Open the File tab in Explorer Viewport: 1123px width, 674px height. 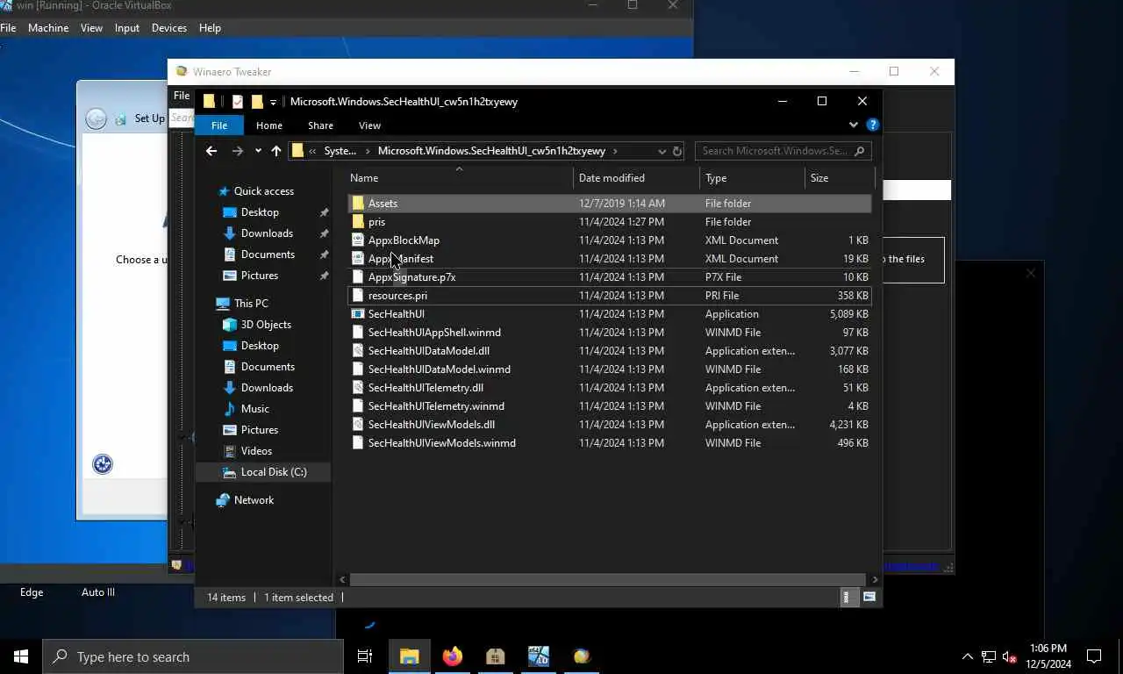tap(219, 125)
